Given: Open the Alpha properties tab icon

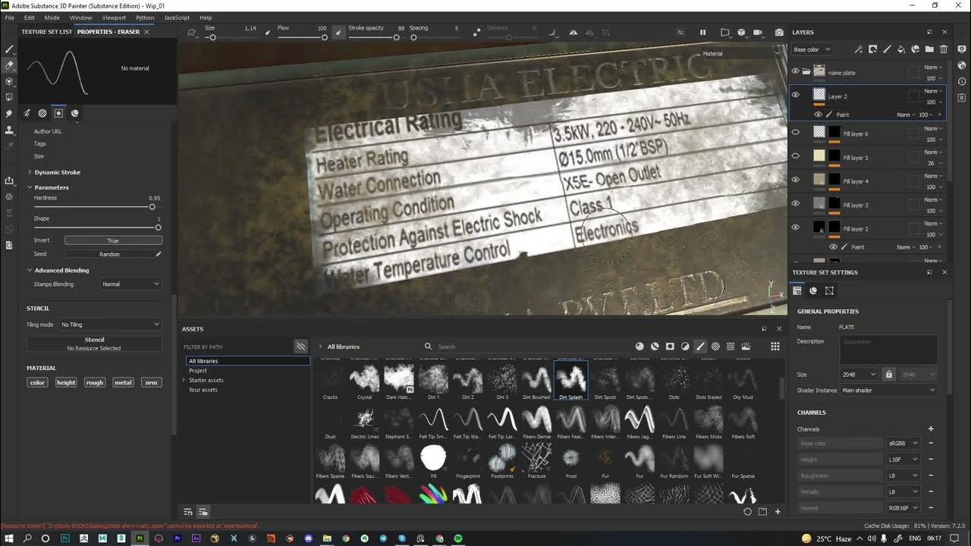Looking at the screenshot, I should 42,113.
